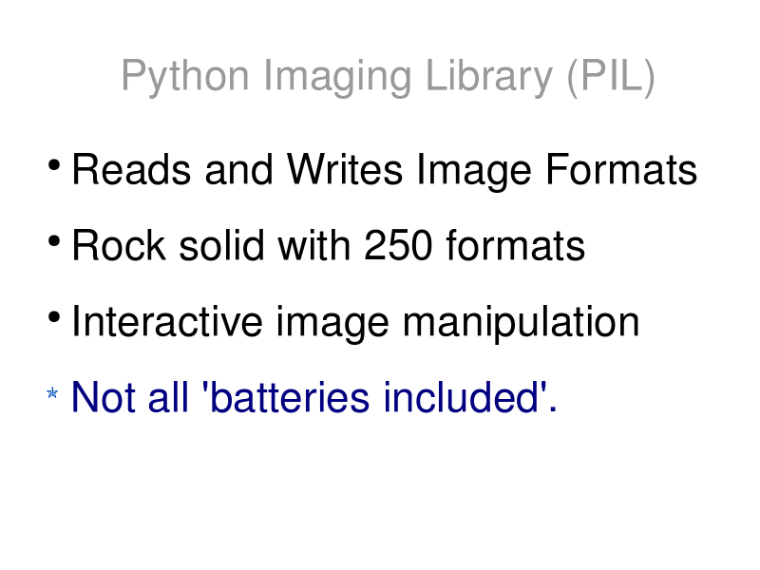Click the word Python in title
The width and height of the screenshot is (760, 570).
click(185, 77)
